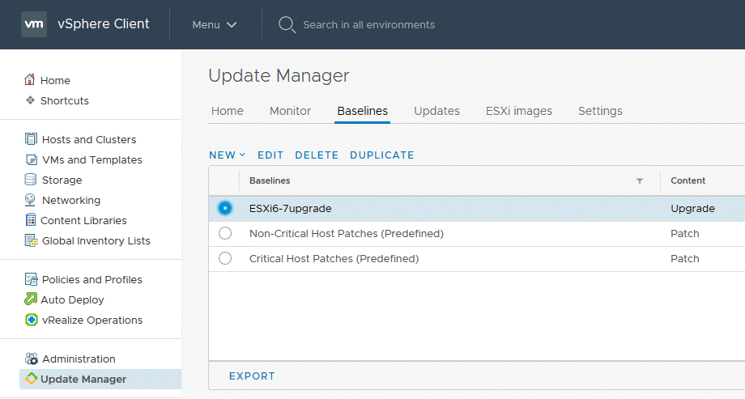Expand the NEW baseline dropdown
This screenshot has height=399, width=745.
(227, 155)
